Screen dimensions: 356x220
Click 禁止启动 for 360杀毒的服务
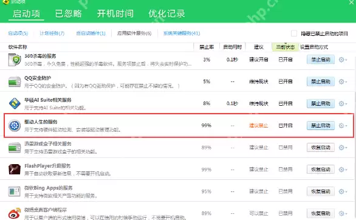(x=321, y=60)
